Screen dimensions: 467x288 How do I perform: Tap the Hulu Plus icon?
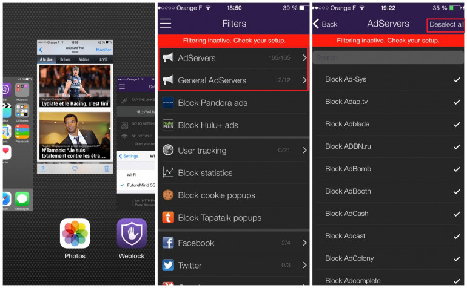point(168,125)
